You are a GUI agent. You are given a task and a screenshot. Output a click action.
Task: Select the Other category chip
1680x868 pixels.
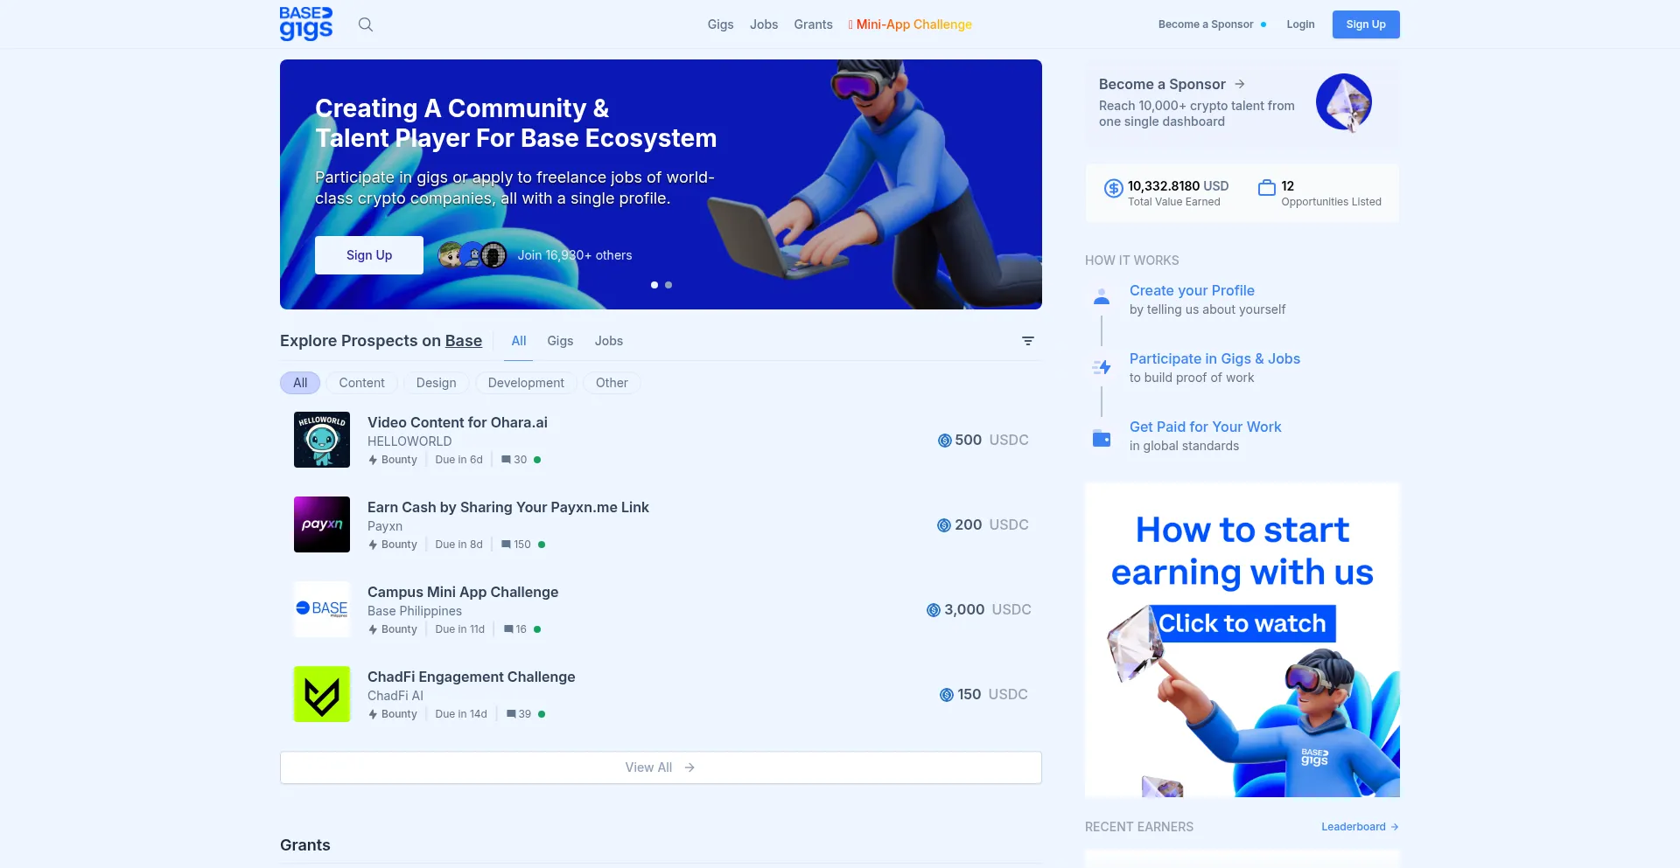click(x=612, y=383)
